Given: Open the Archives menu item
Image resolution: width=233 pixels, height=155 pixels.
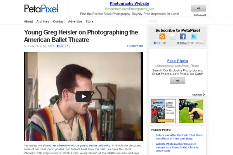Looking at the screenshot, I should point(43,22).
